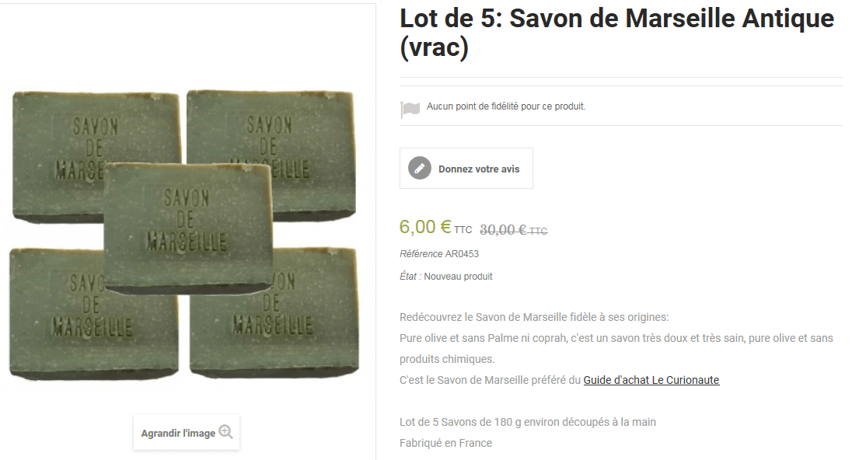Click the Lot de 5 Savons de 180 g line
This screenshot has width=852, height=460.
pyautogui.click(x=528, y=422)
